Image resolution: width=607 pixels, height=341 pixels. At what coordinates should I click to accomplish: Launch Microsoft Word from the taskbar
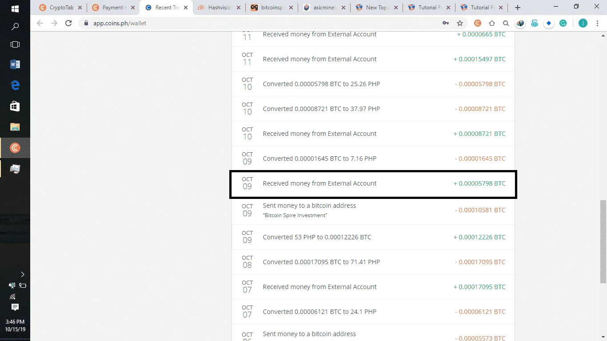15,64
